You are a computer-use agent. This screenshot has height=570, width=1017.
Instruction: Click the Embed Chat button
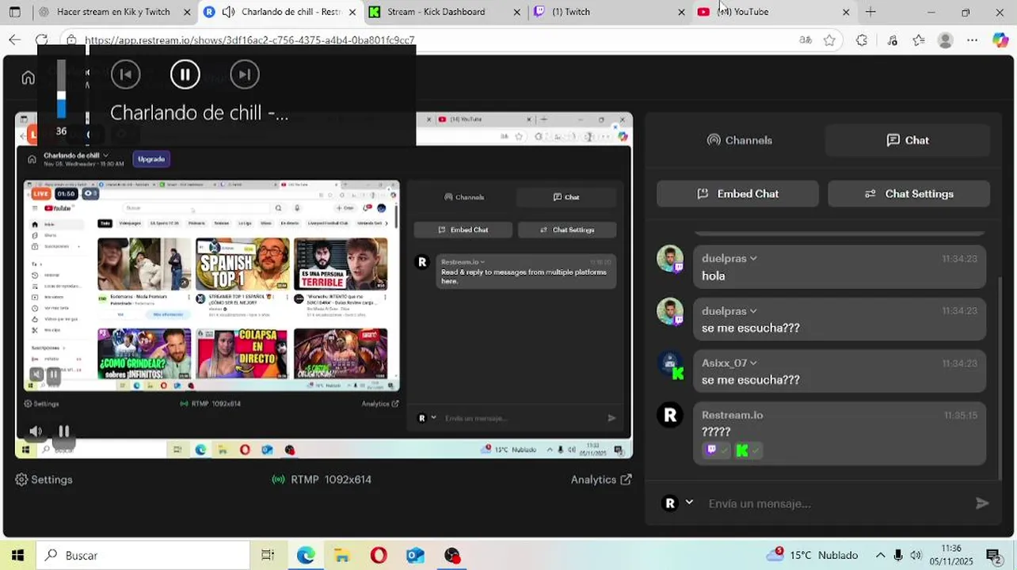(737, 194)
